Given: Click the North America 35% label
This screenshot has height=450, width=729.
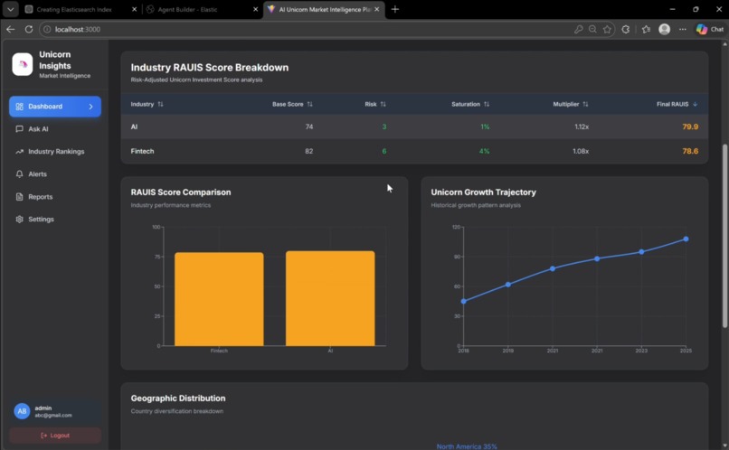Looking at the screenshot, I should pyautogui.click(x=467, y=446).
